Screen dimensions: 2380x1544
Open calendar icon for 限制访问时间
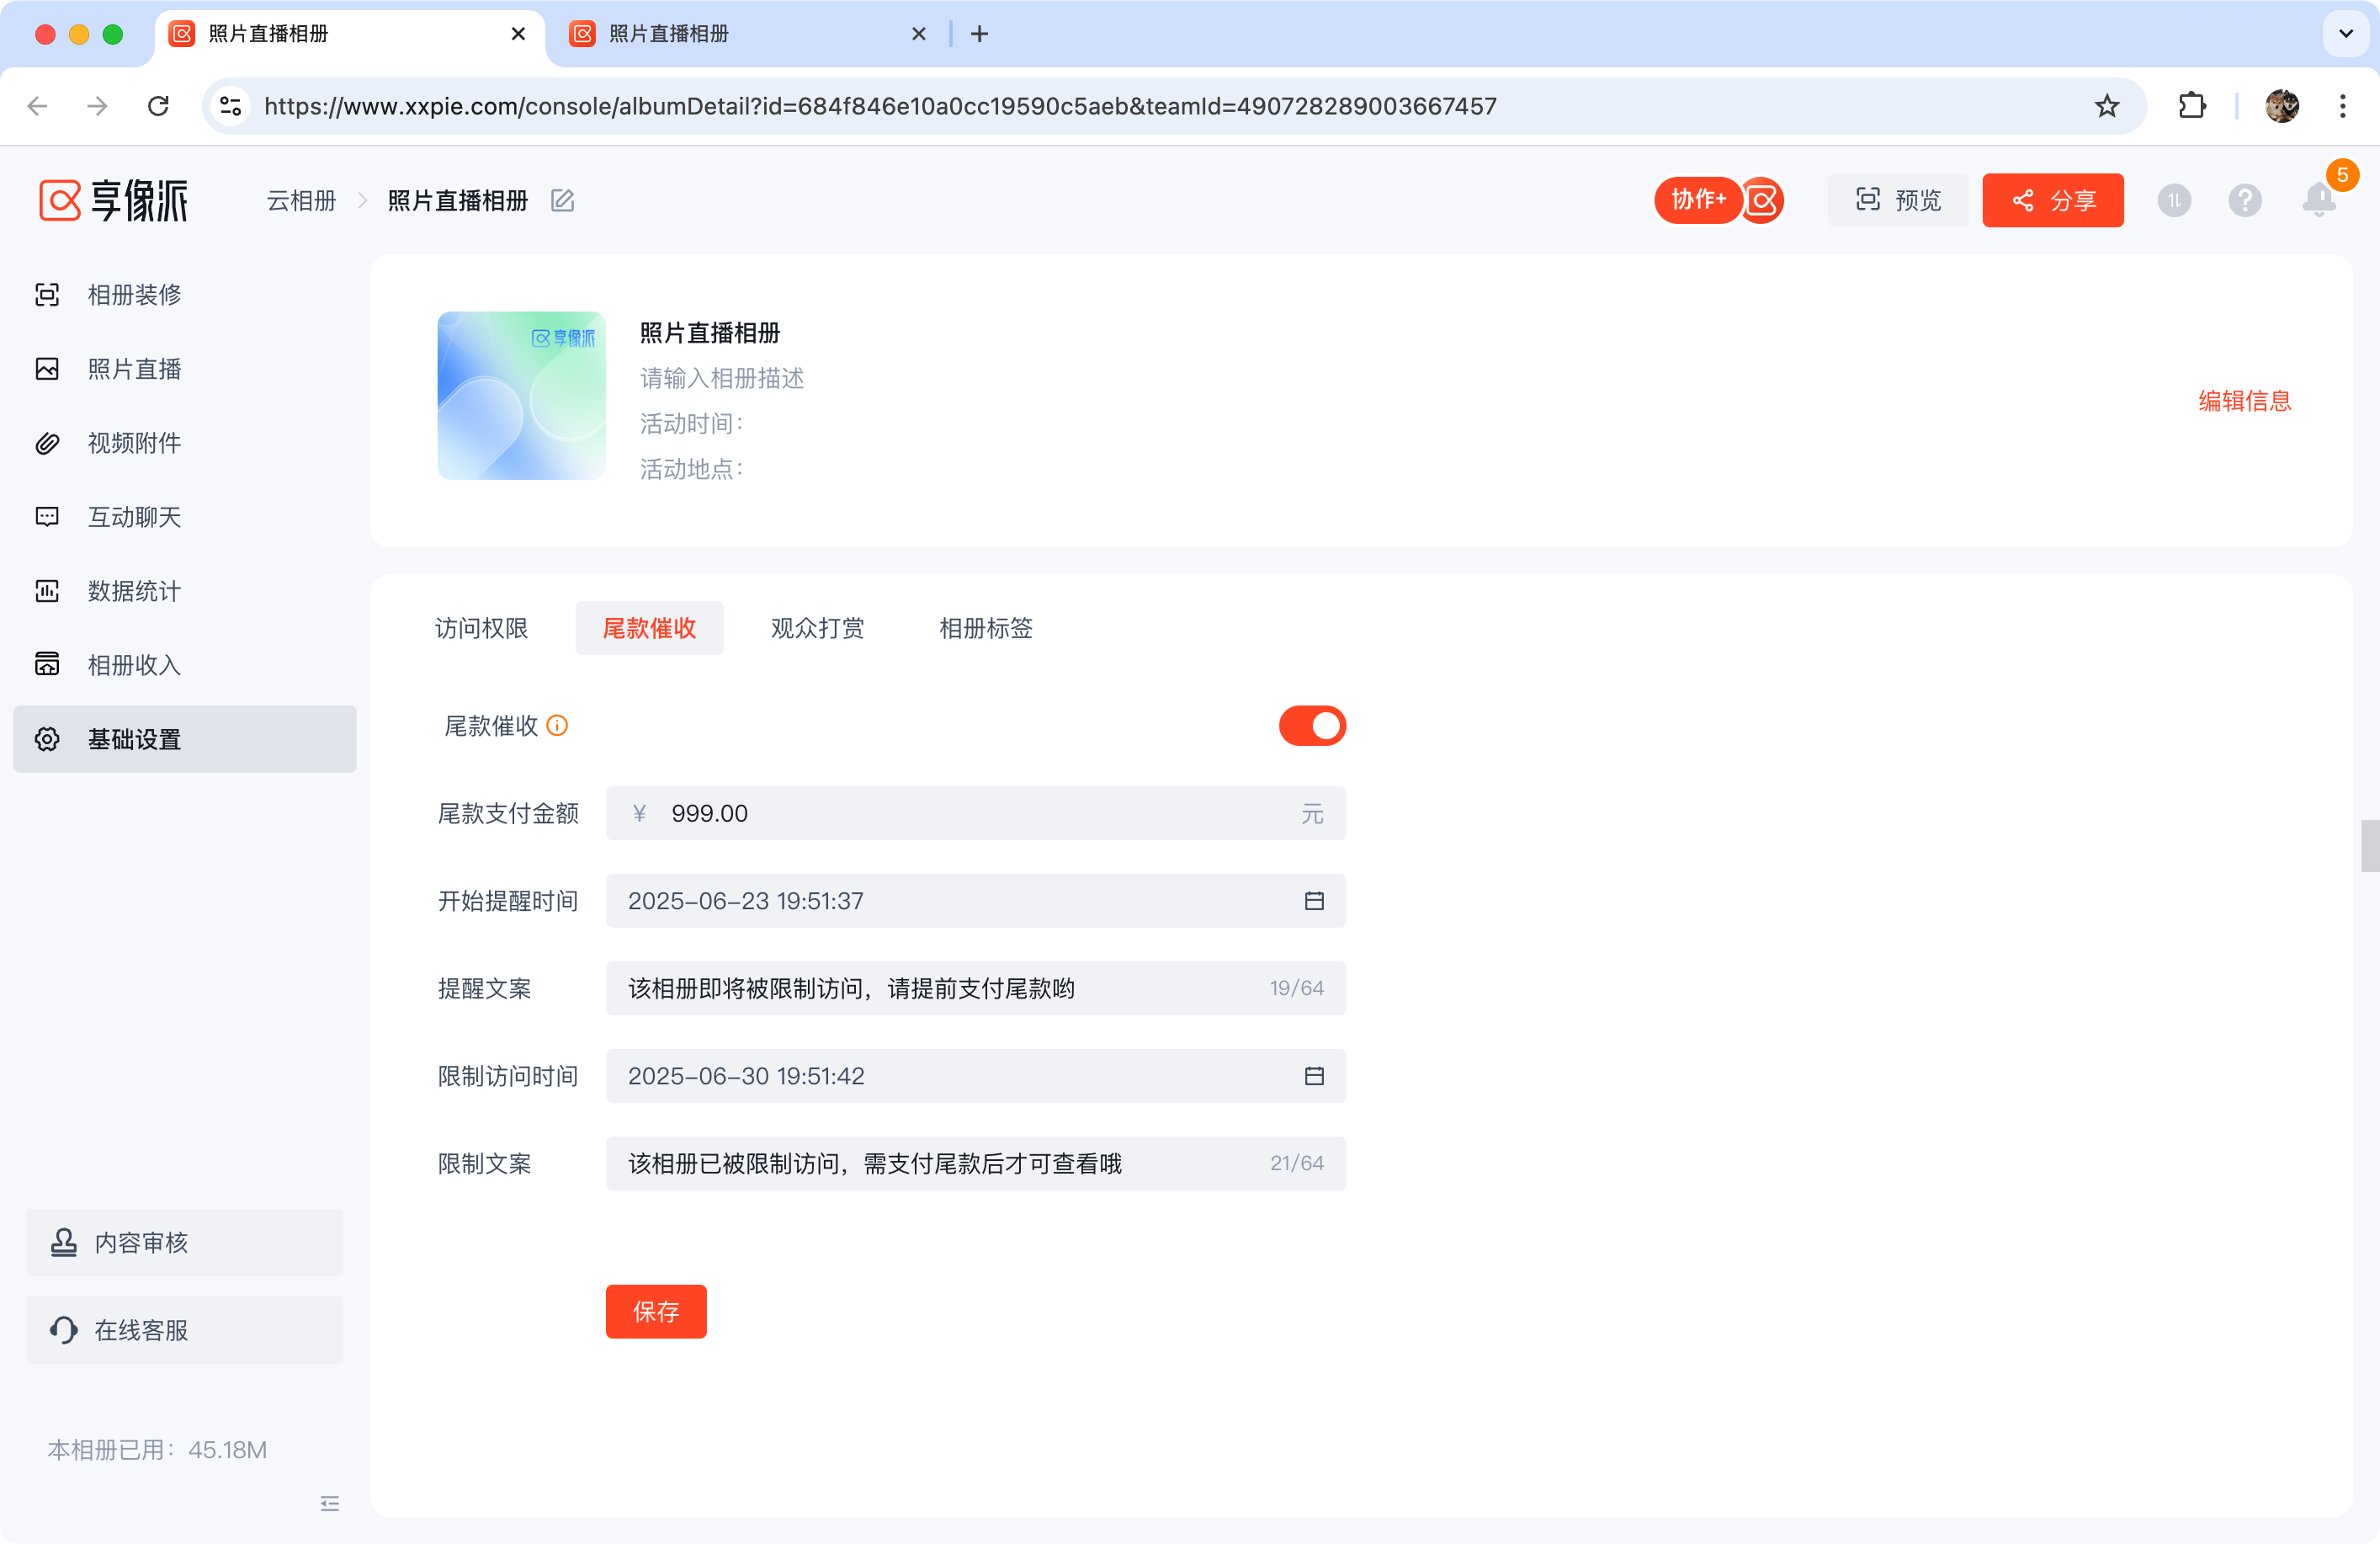(1314, 1076)
